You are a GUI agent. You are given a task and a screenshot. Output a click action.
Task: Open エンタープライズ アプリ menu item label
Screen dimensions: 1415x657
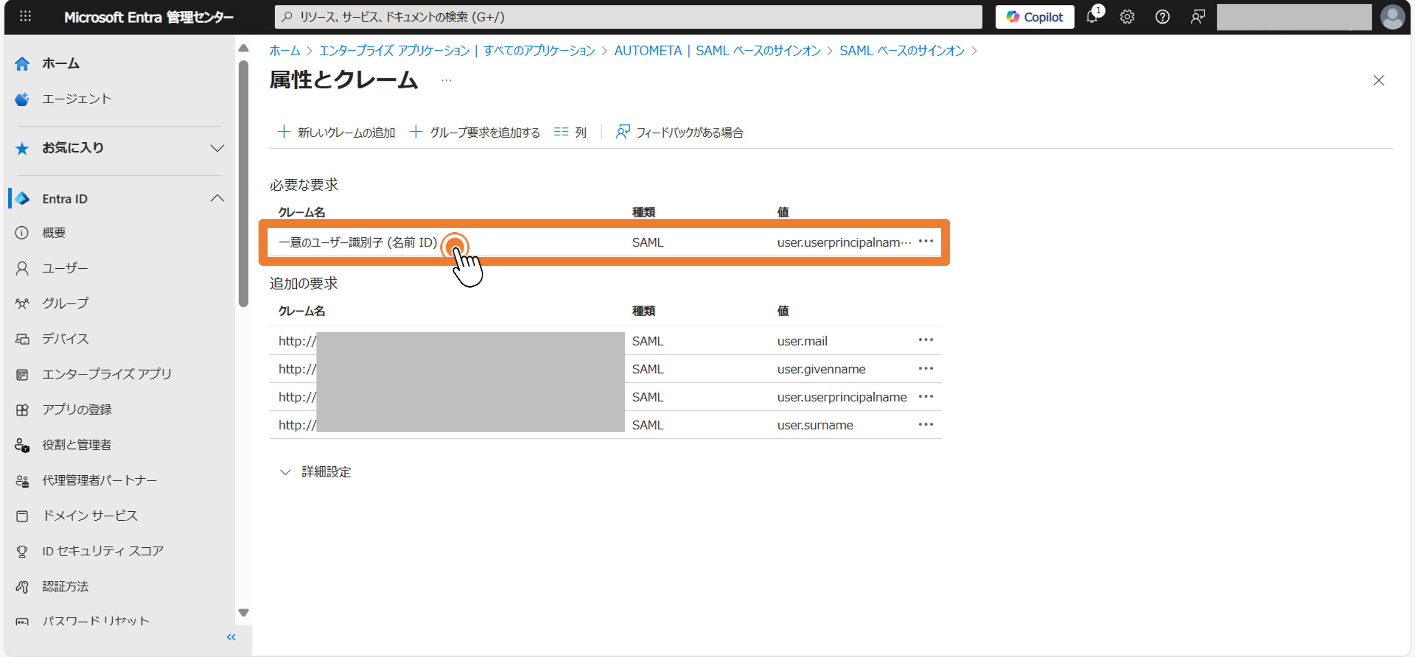pyautogui.click(x=107, y=374)
